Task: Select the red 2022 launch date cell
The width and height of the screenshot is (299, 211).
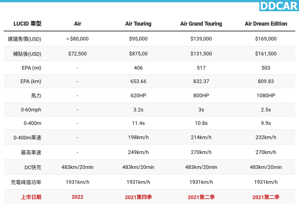Action: tap(77, 197)
